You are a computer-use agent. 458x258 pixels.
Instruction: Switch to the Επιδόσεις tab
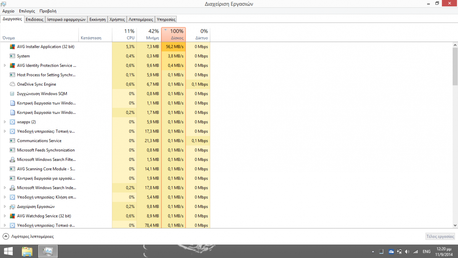pos(35,19)
